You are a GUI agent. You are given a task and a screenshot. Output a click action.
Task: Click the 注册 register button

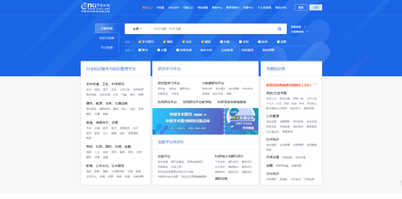316,8
